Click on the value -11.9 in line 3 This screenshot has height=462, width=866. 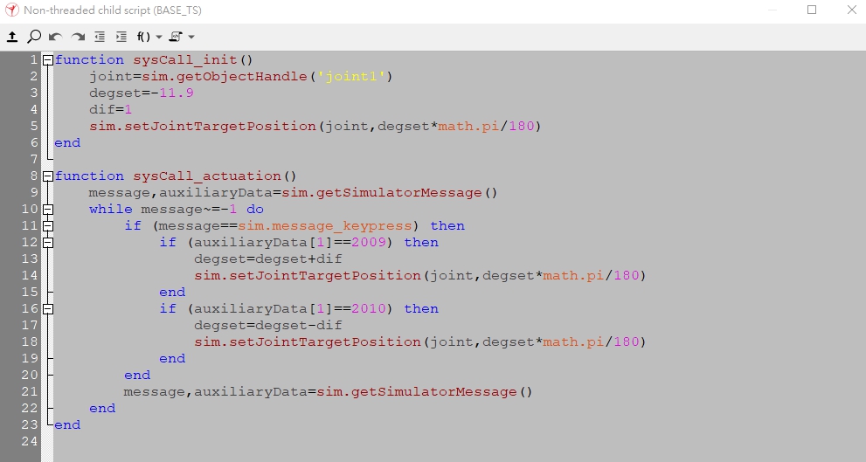coord(172,93)
